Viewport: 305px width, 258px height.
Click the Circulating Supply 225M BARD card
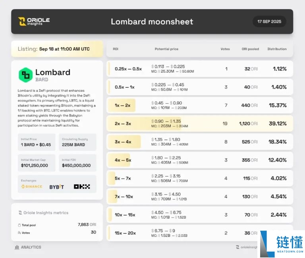pyautogui.click(x=77, y=142)
